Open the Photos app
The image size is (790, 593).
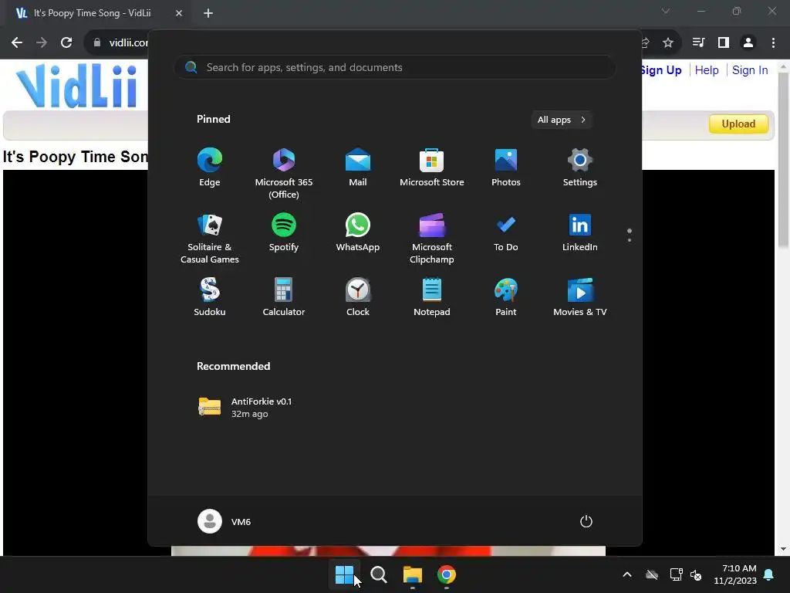[x=506, y=168]
